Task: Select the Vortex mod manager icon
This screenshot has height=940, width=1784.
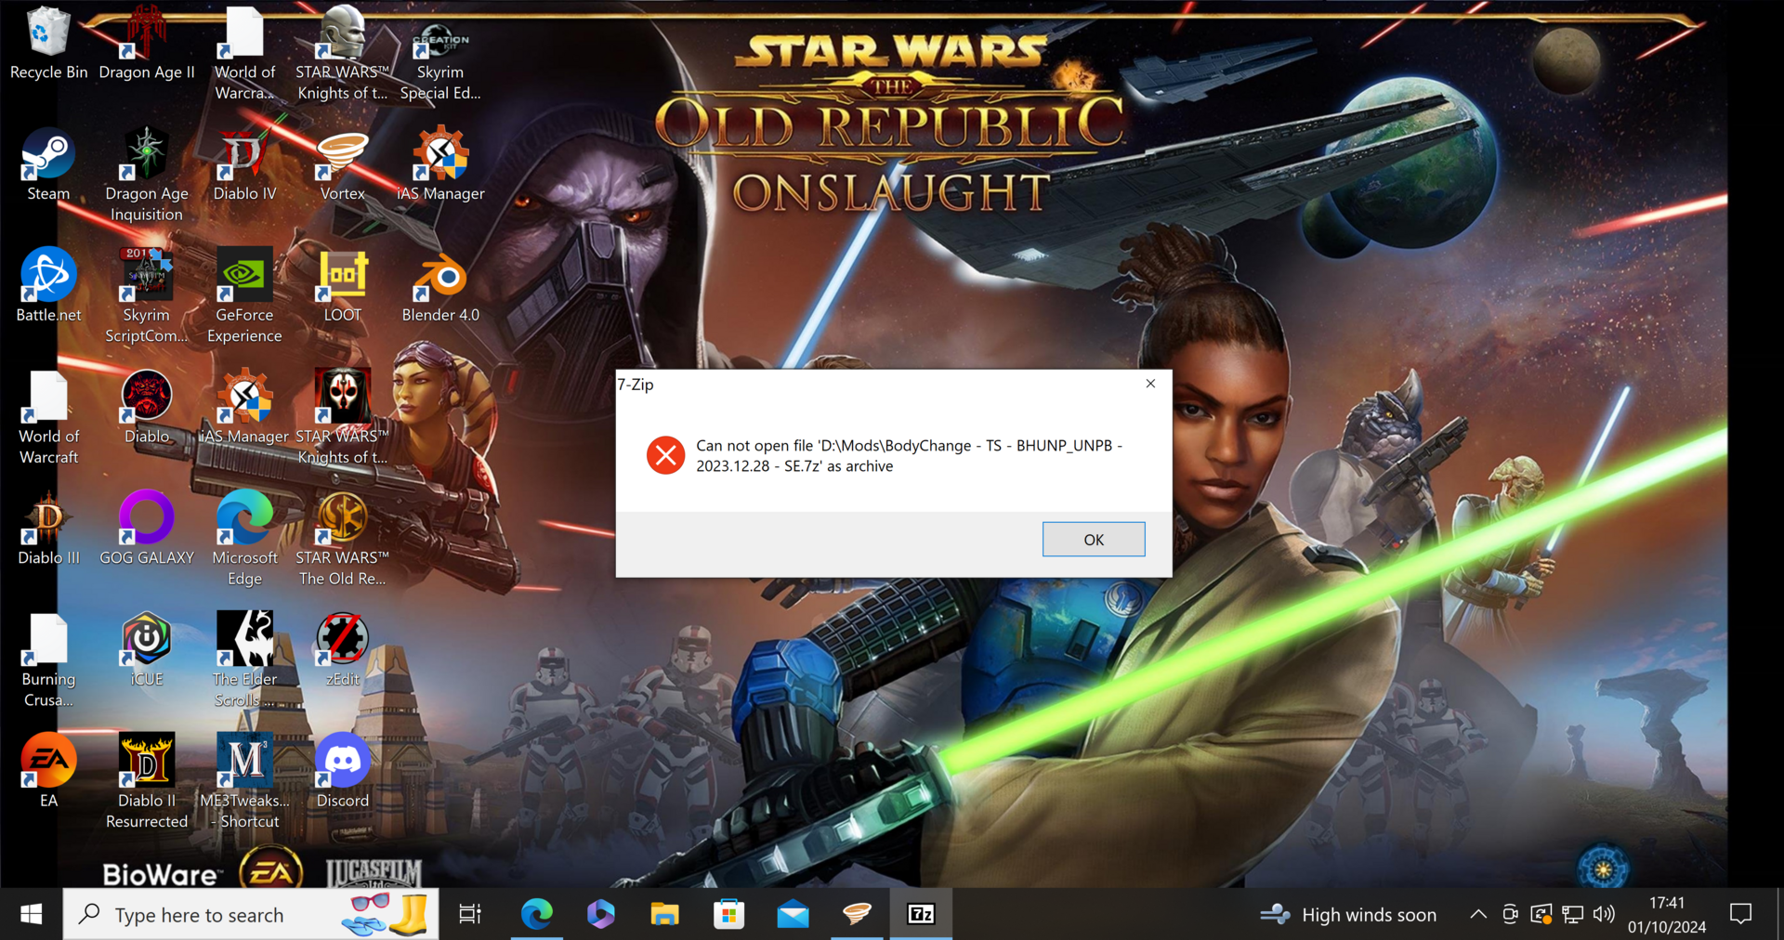Action: click(x=343, y=165)
